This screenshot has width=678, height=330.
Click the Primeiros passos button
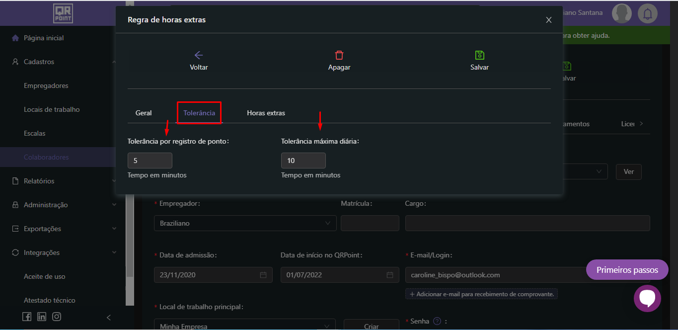coord(627,270)
